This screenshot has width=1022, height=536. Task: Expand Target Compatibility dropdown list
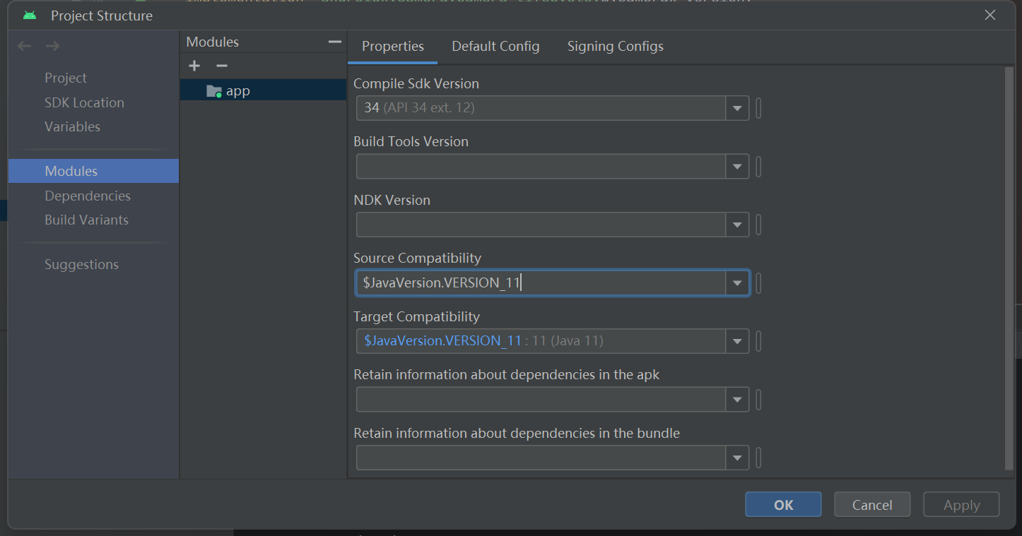tap(737, 342)
